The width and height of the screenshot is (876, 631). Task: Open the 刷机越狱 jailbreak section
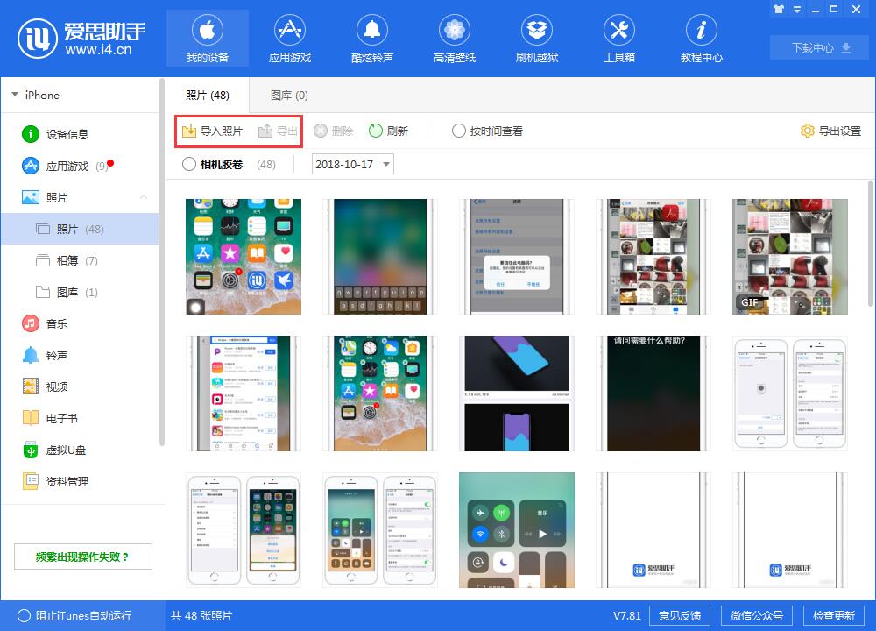(x=536, y=38)
